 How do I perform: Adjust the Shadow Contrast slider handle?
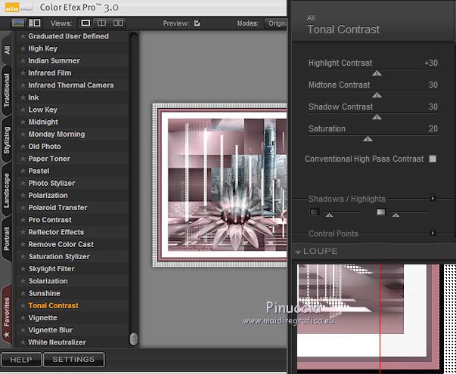tap(377, 117)
